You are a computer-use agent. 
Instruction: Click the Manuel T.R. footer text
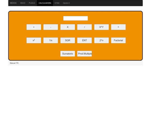14,63
